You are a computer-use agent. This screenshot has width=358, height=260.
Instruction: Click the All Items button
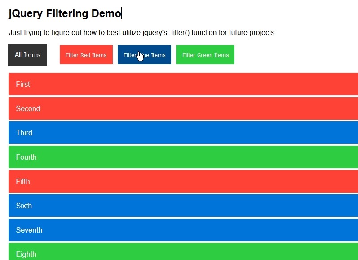pyautogui.click(x=27, y=55)
